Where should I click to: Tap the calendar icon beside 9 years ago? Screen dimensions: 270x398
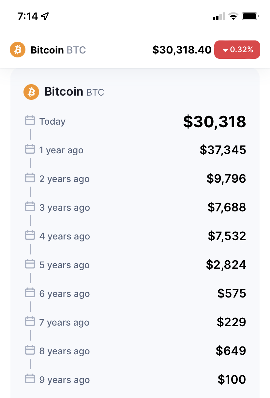coord(30,379)
